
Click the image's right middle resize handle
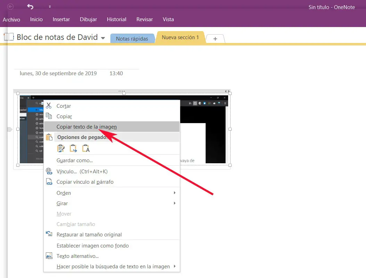[x=230, y=129]
